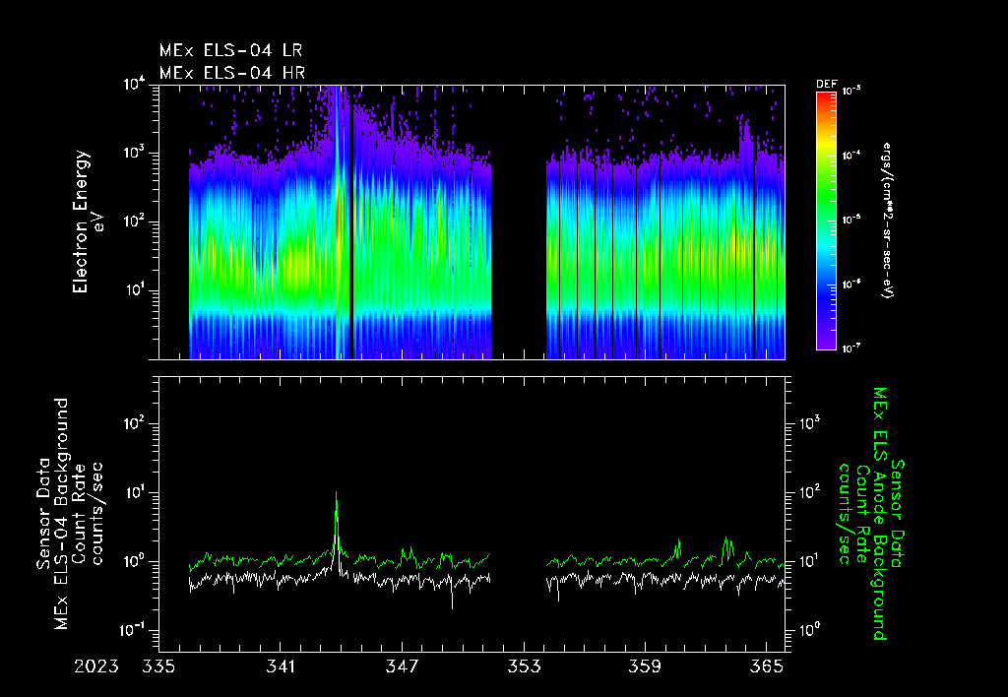1008x697 pixels.
Task: Click the 'DEF' label above color bar
Action: [x=826, y=85]
